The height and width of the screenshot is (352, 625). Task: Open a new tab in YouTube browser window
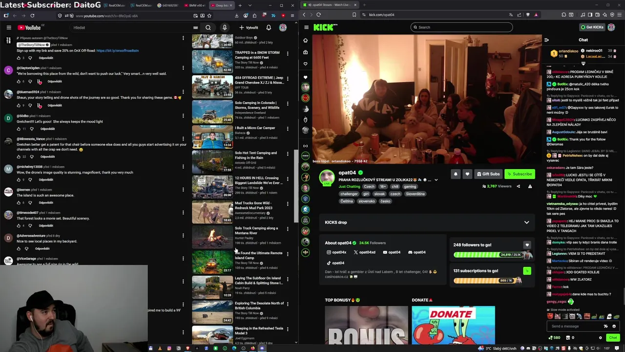[x=240, y=5]
